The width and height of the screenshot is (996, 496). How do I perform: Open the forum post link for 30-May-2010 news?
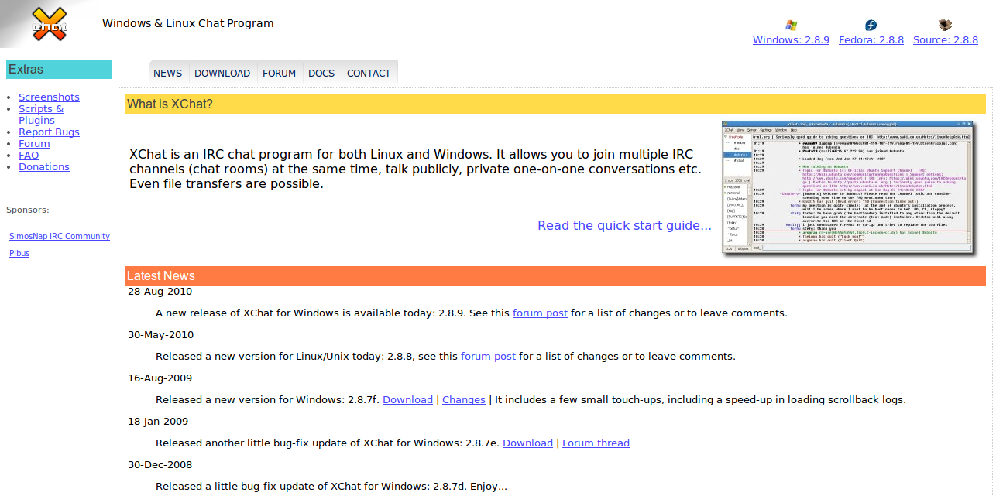pos(488,357)
